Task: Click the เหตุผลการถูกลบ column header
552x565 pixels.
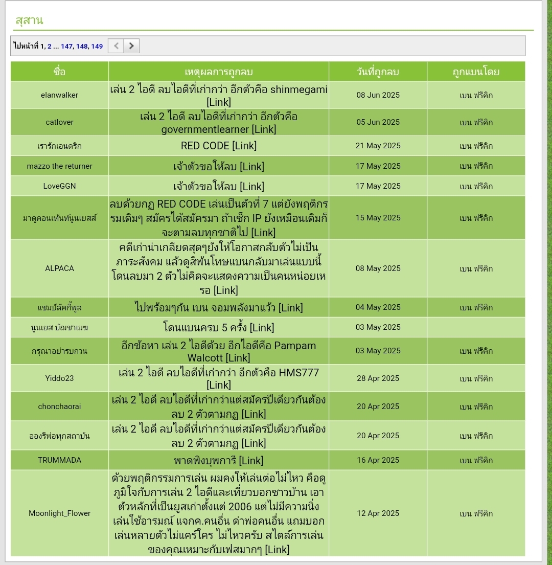Action: pos(219,72)
